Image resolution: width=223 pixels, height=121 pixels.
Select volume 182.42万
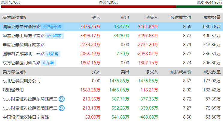pos(212,90)
